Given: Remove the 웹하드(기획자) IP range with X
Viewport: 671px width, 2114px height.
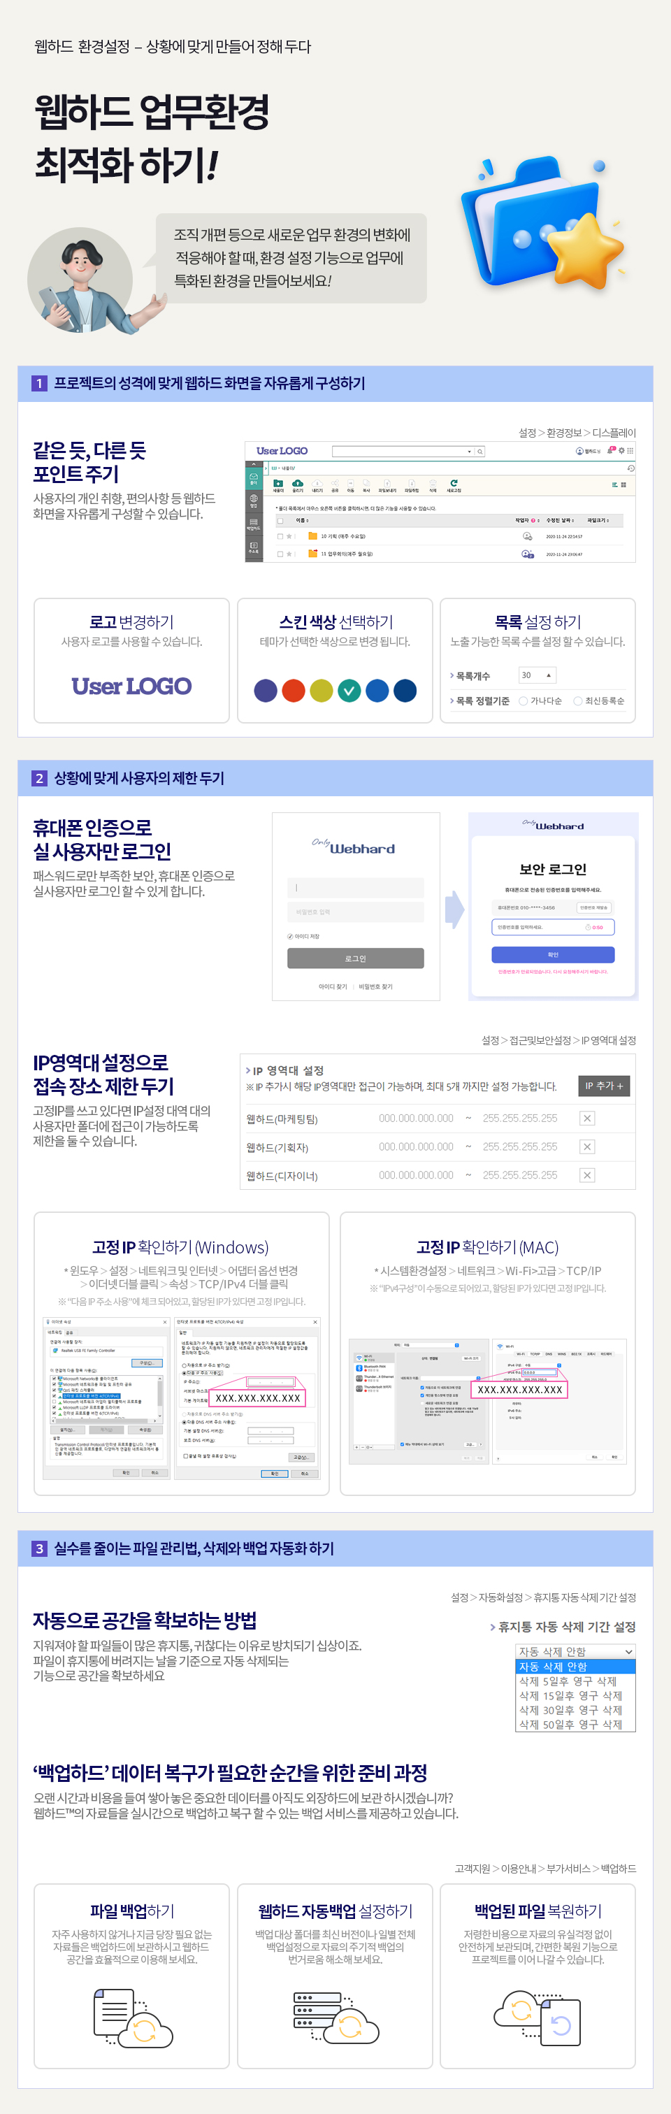Looking at the screenshot, I should pyautogui.click(x=587, y=1146).
